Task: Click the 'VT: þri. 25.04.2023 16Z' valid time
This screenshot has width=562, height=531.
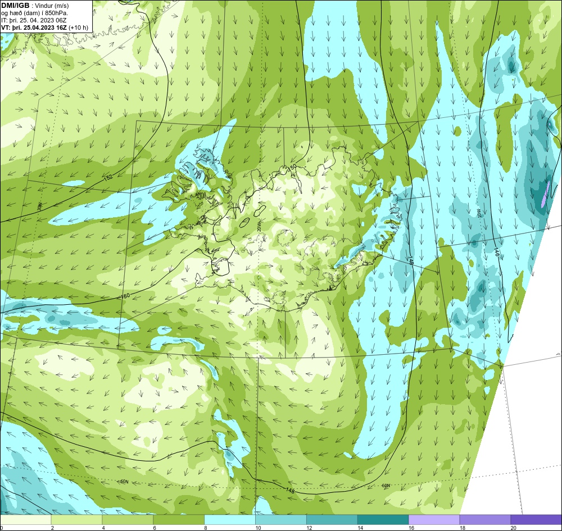Action: 34,27
